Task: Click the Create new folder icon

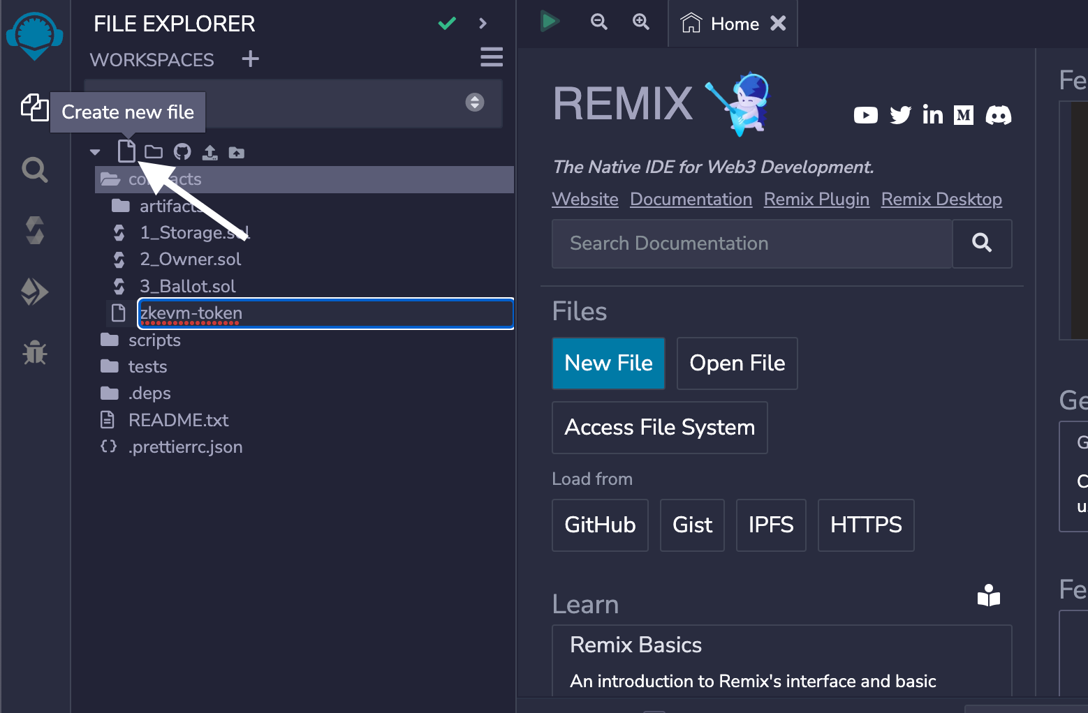Action: coord(154,152)
